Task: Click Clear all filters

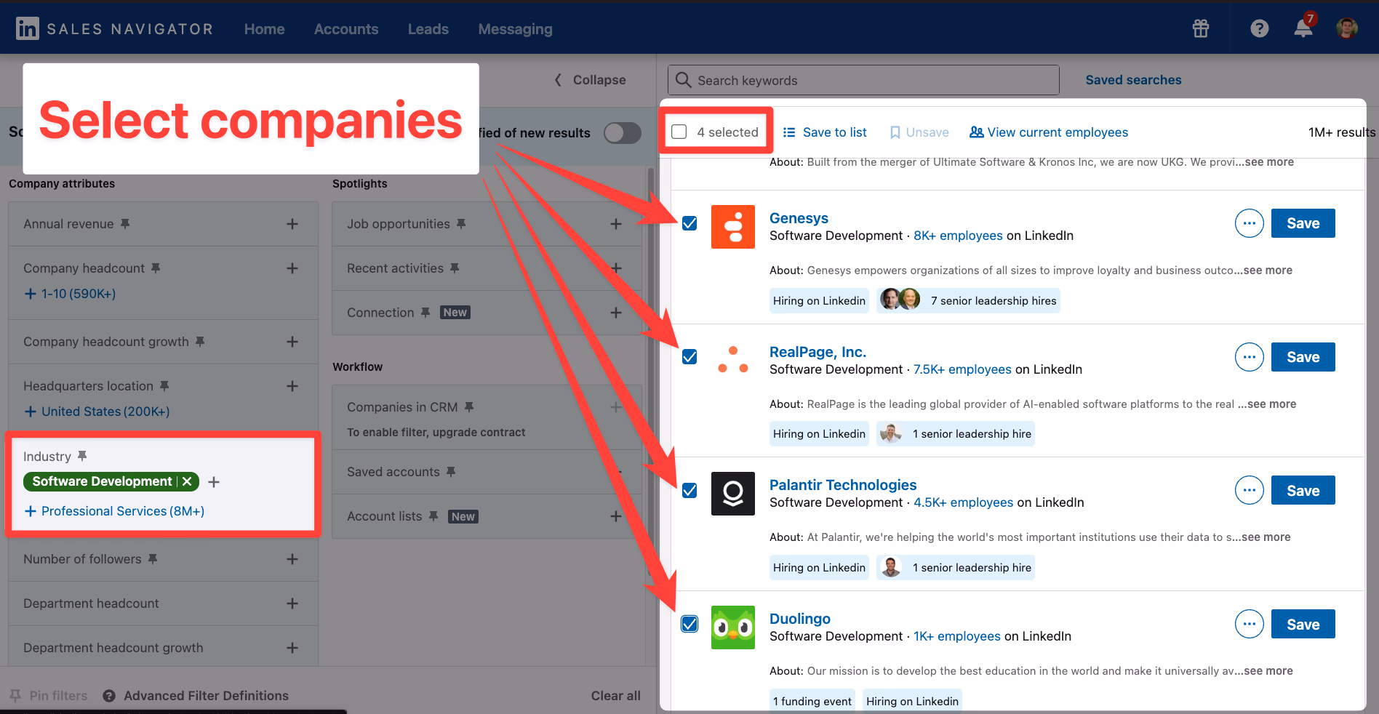Action: pos(616,696)
